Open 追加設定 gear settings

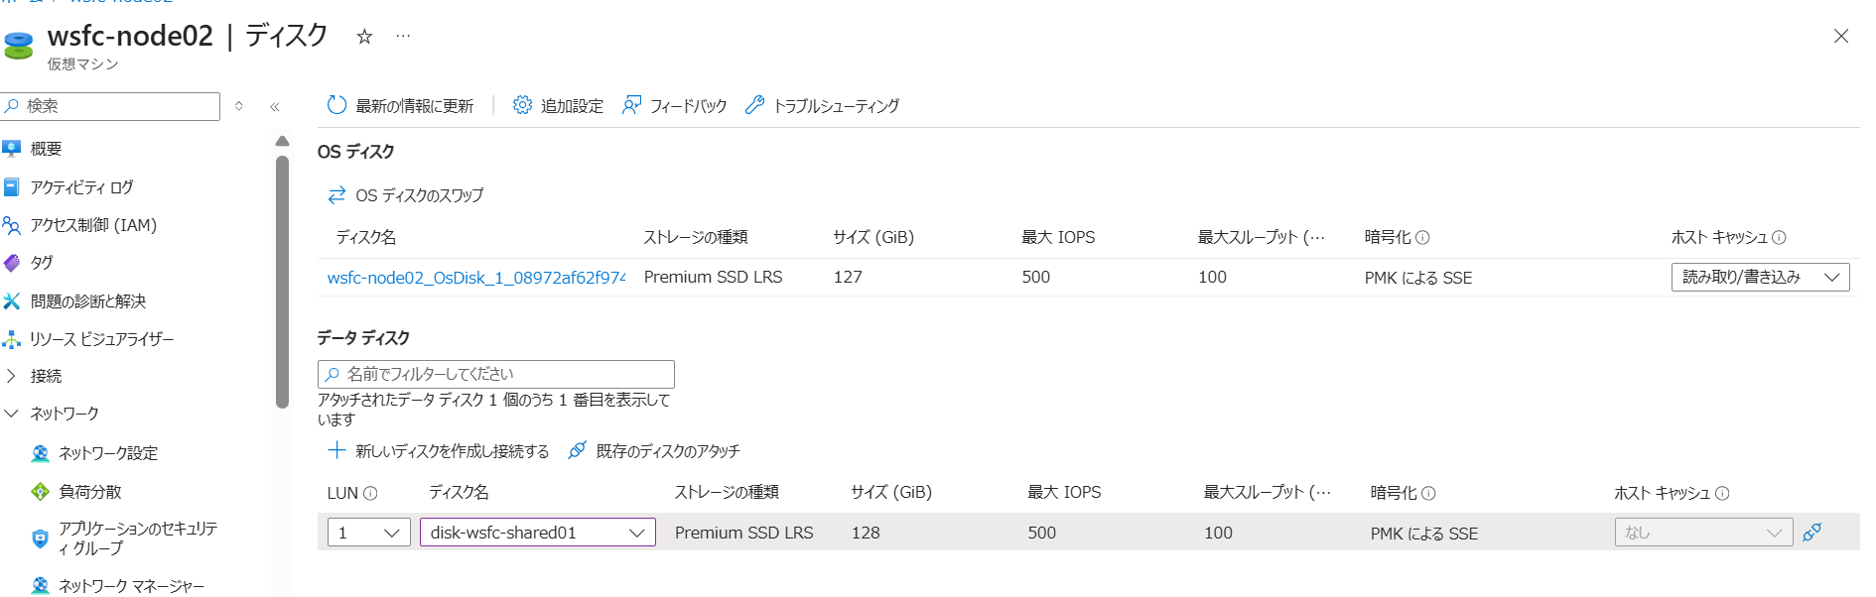558,106
